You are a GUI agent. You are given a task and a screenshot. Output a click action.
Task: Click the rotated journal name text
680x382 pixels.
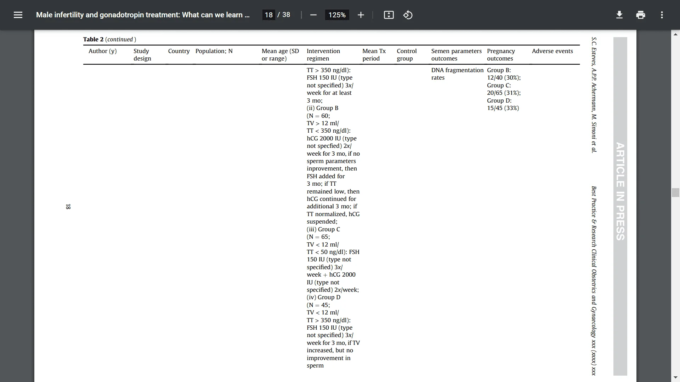(x=594, y=281)
